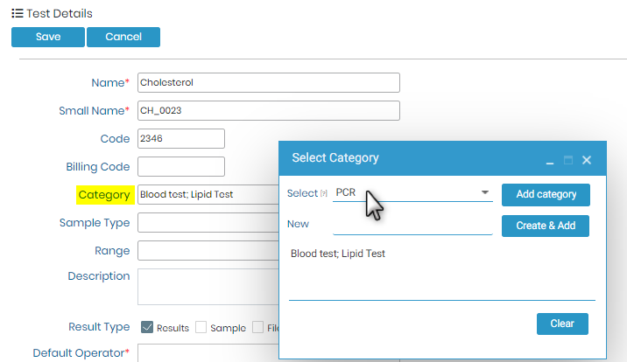The width and height of the screenshot is (627, 362).
Task: Uncheck the Results checkbox
Action: click(x=147, y=327)
